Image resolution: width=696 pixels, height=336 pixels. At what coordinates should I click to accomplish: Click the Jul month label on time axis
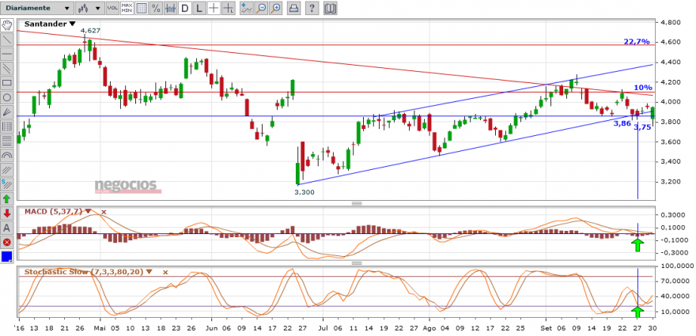(323, 328)
